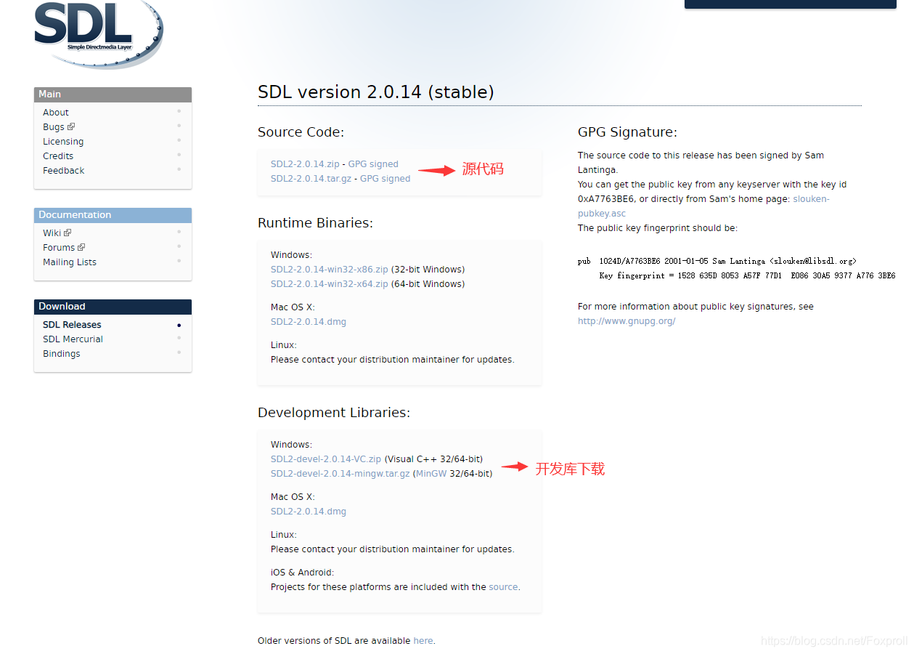Open the Bindings page
Screen dimensions: 914x654
coord(61,353)
